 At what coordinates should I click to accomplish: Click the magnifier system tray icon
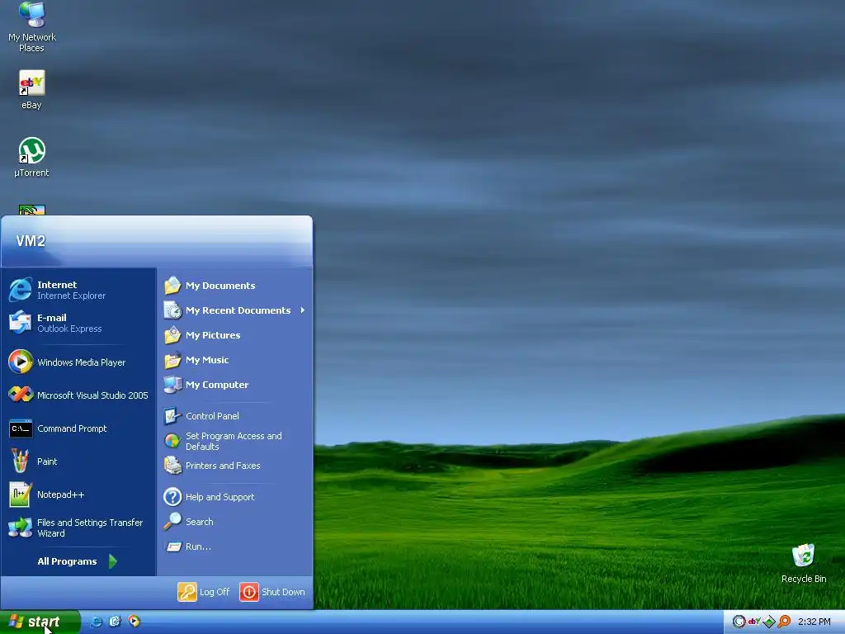pyautogui.click(x=784, y=622)
